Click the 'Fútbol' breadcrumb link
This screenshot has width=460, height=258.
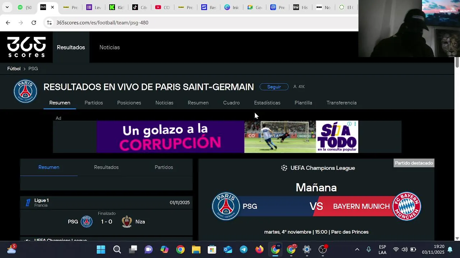click(x=14, y=68)
